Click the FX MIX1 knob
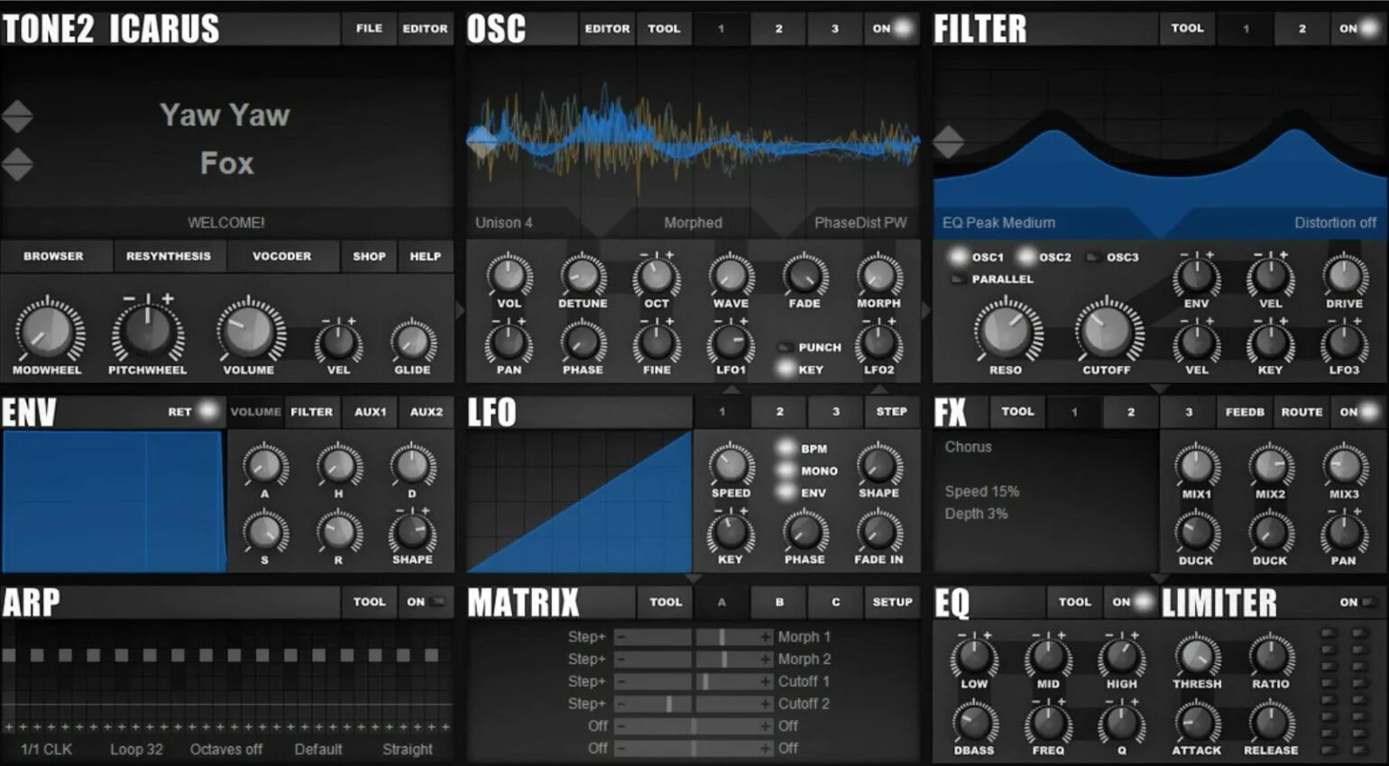 tap(1196, 466)
